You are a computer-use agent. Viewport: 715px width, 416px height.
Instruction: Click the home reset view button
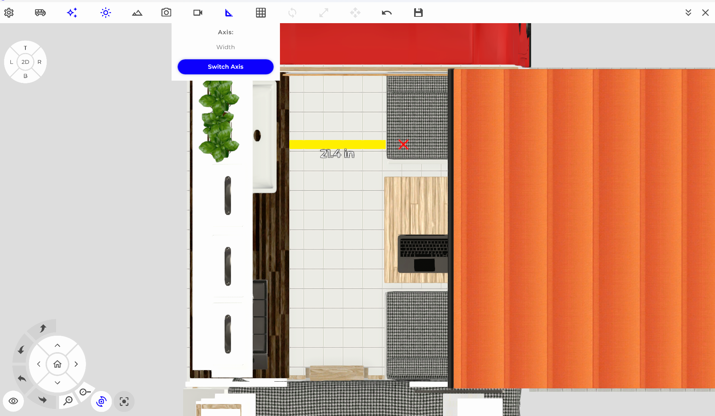[x=57, y=364]
